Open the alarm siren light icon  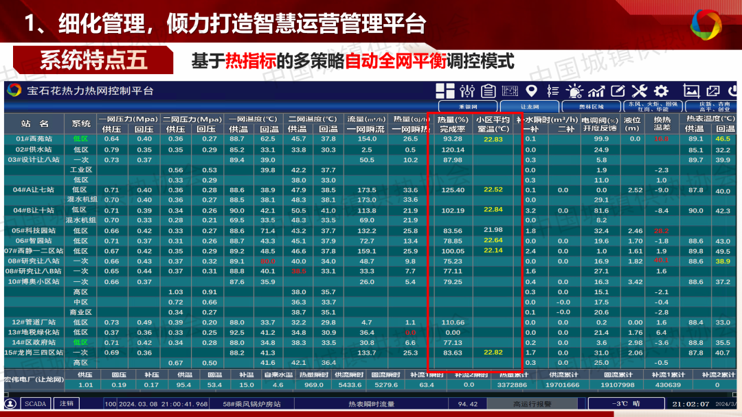point(574,91)
